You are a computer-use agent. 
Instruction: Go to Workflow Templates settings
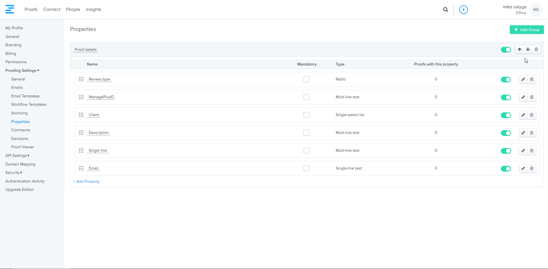[29, 104]
